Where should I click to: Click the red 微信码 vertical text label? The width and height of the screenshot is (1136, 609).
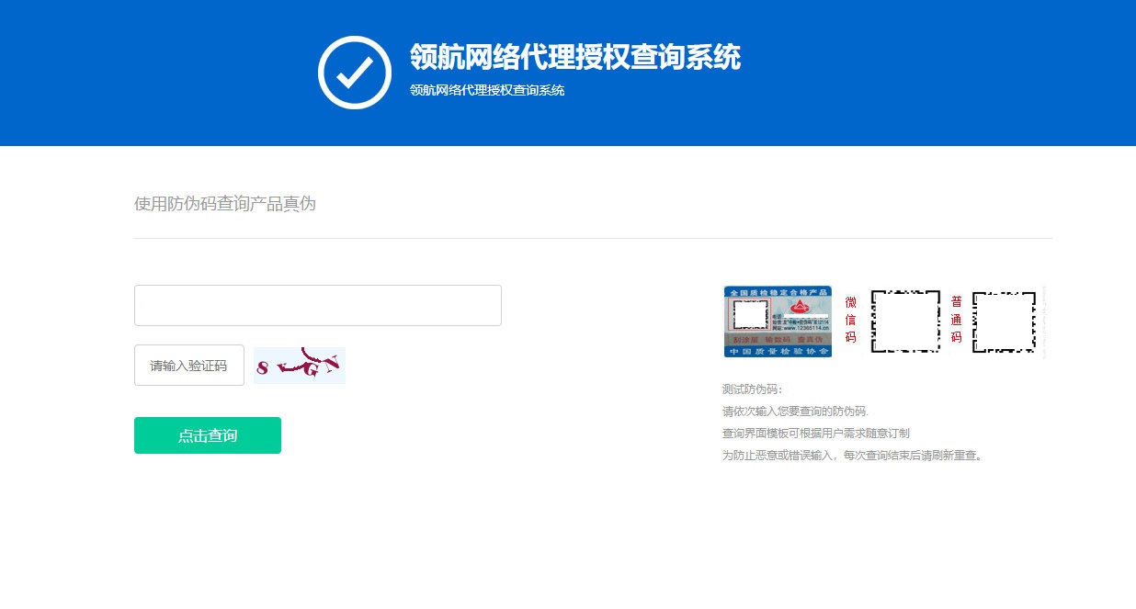click(x=849, y=320)
